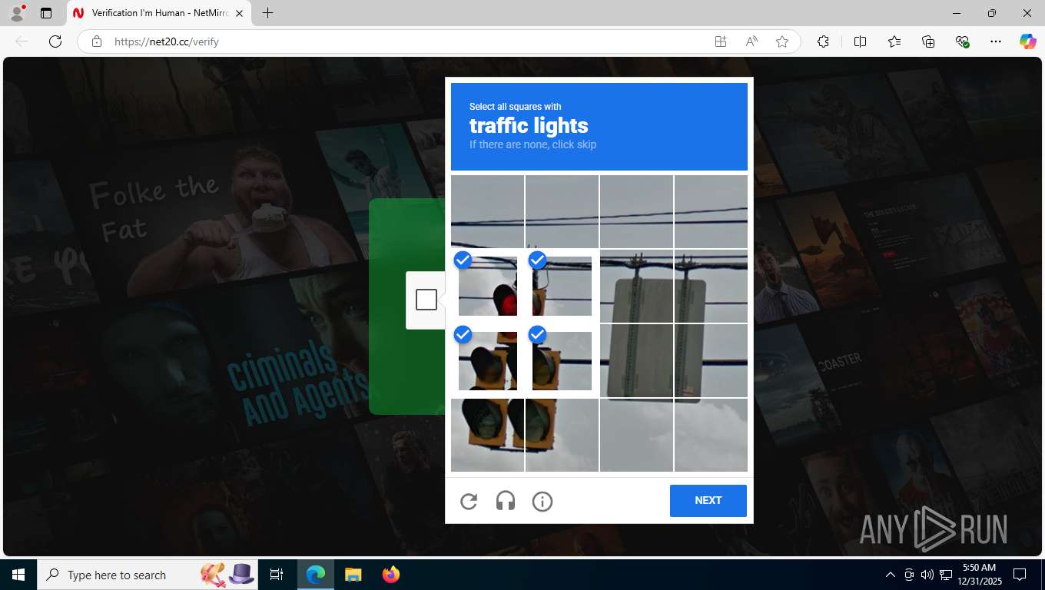The height and width of the screenshot is (590, 1045).
Task: Open a new browser tab
Action: click(267, 13)
